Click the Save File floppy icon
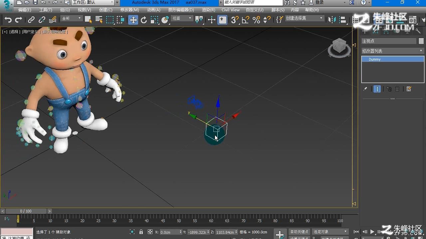Image resolution: width=426 pixels, height=239 pixels. tap(35, 2)
